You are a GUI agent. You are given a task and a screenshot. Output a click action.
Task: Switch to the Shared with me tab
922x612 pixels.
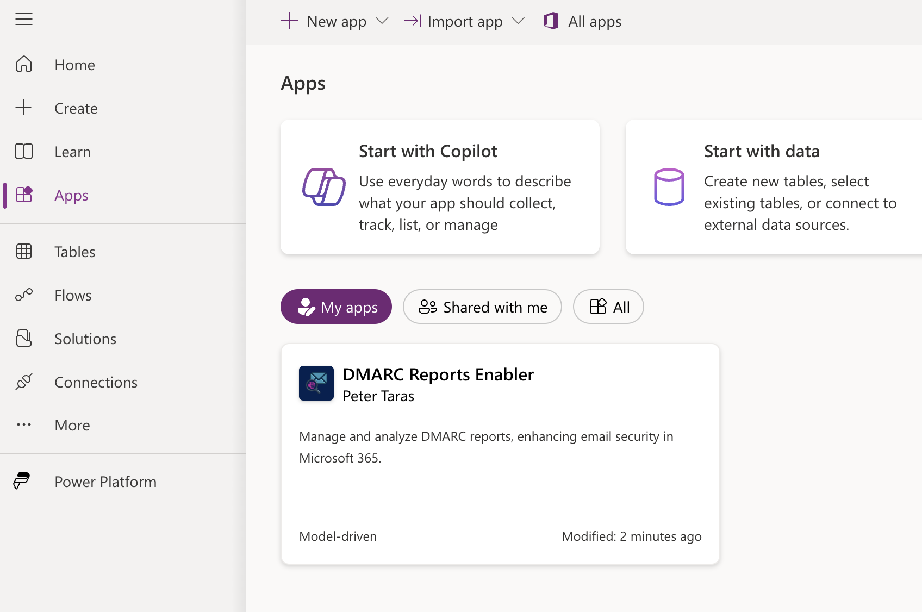[x=482, y=307]
